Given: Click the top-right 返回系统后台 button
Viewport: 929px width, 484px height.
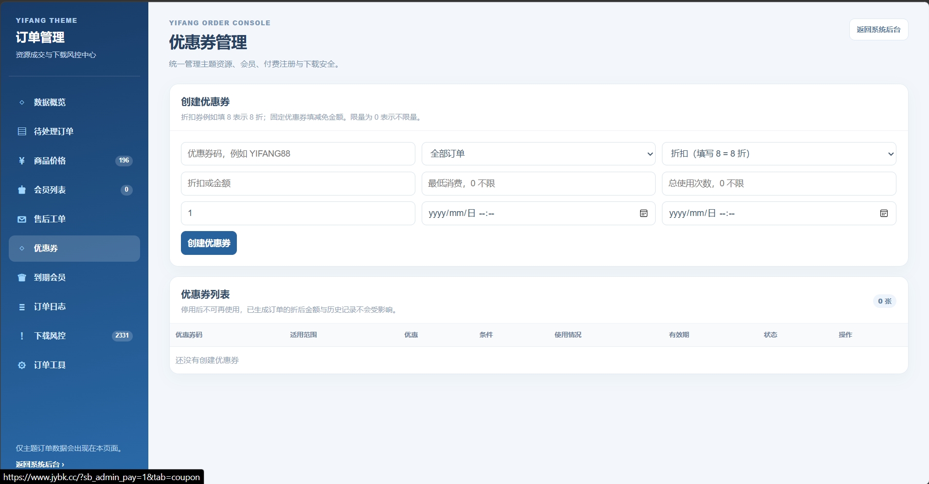Looking at the screenshot, I should pos(878,29).
